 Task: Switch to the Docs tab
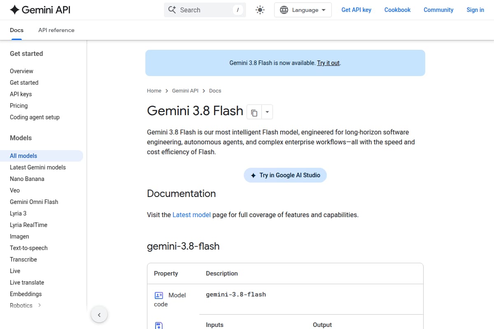(16, 30)
